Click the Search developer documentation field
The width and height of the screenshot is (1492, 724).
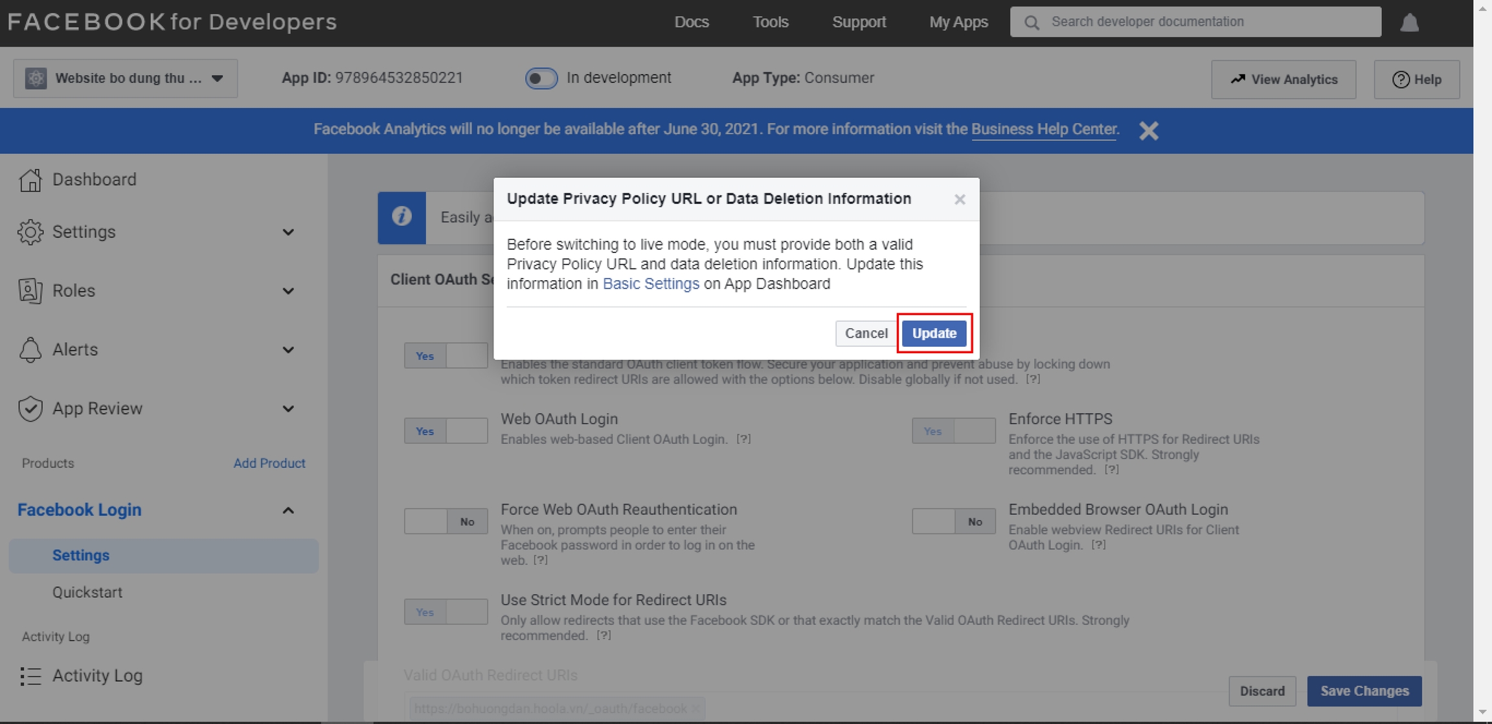click(x=1204, y=22)
